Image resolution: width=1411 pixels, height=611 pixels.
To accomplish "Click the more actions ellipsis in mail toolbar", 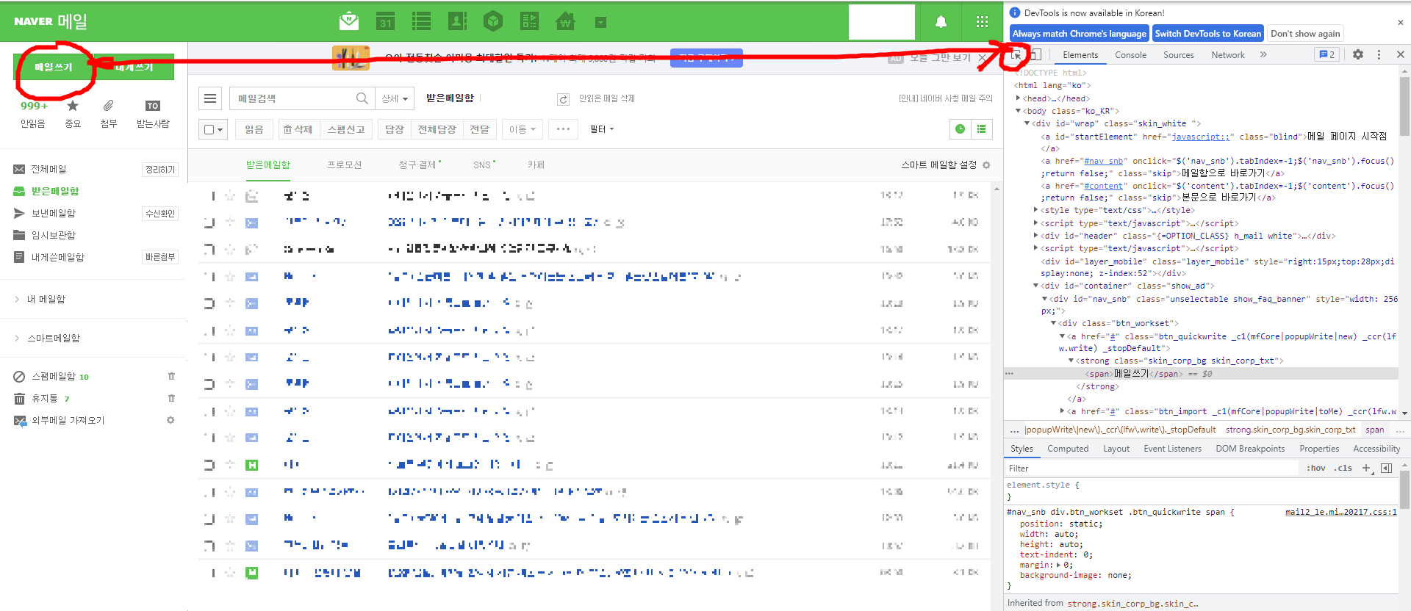I will pos(563,129).
